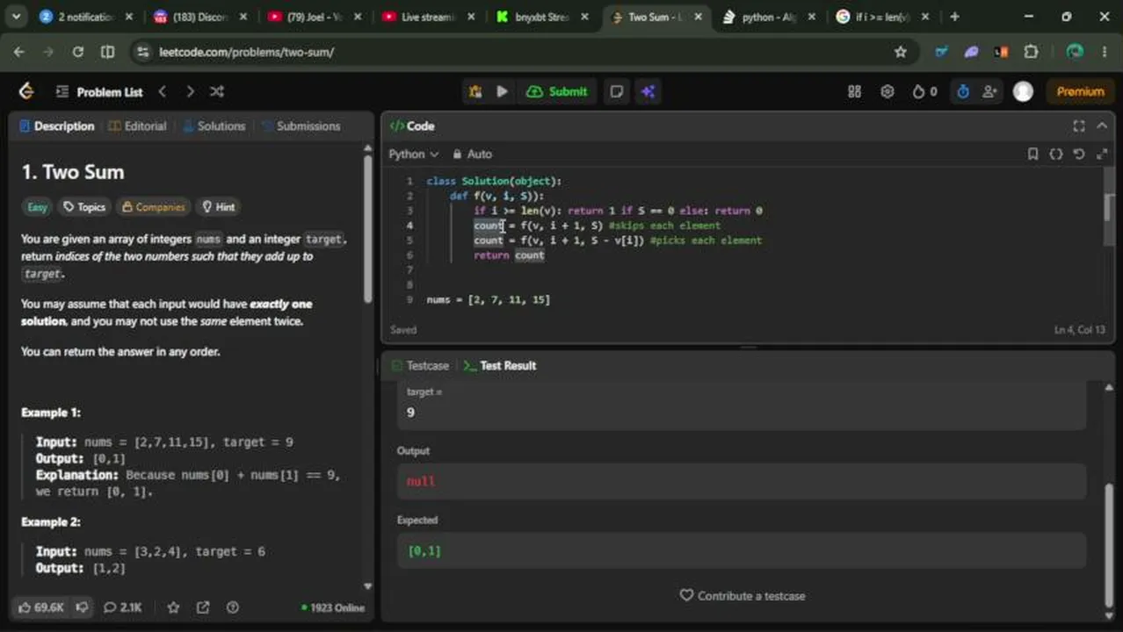Open the layout grid icon
Viewport: 1123px width, 632px height.
[x=854, y=91]
